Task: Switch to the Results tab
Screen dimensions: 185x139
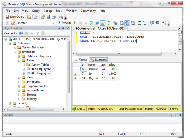Action: point(80,59)
